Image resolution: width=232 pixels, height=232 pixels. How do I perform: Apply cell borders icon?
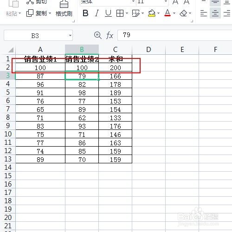click(120, 13)
